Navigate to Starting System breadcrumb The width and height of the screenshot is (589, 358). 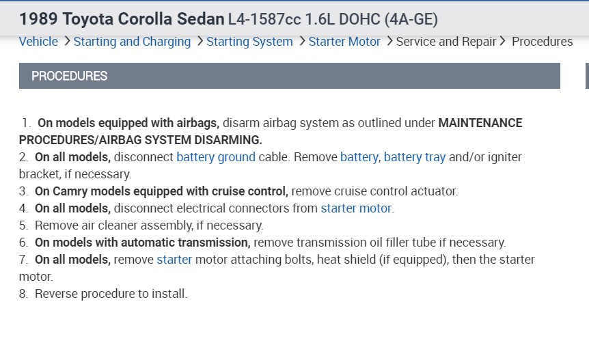(249, 42)
